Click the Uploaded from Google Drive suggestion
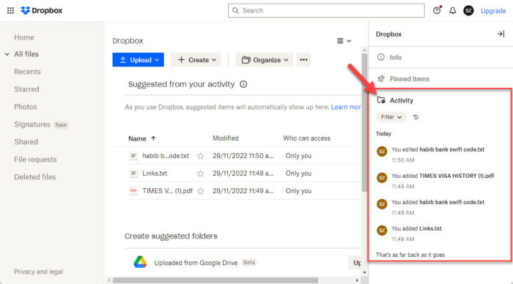Screen dimensions: 513x284 (196, 263)
